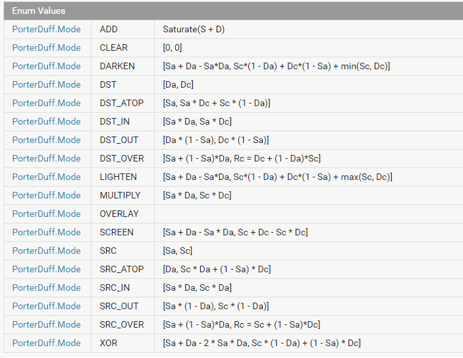Open PorterDuff.Mode link in SRC row
The width and height of the screenshot is (463, 358).
46,251
